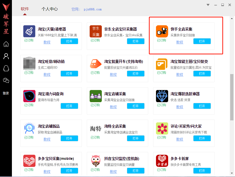Open the QQ penguin sidebar icon
235x177 pixels.
coord(6,68)
